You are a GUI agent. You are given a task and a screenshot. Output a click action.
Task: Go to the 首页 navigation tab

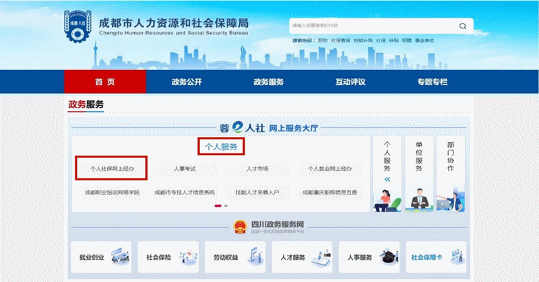[105, 81]
